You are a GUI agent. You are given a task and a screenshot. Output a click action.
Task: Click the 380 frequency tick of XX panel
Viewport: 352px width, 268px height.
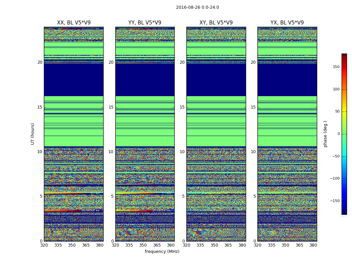[100, 245]
